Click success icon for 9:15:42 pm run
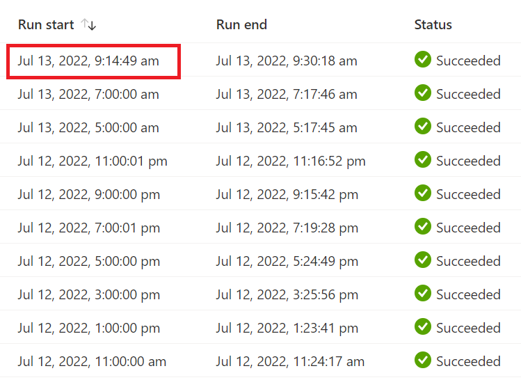The width and height of the screenshot is (521, 380). [x=423, y=193]
